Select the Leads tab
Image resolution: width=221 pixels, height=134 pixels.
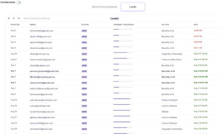tap(133, 7)
